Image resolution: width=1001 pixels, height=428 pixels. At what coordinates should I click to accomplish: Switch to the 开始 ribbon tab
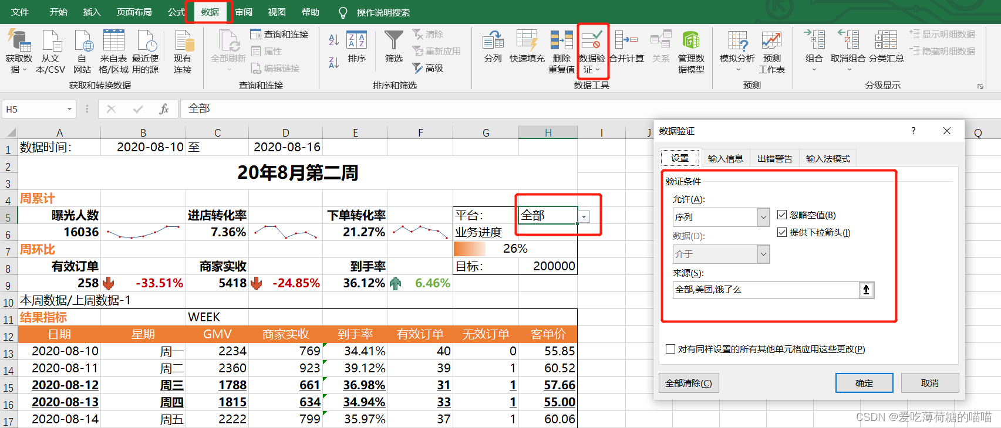coord(58,12)
